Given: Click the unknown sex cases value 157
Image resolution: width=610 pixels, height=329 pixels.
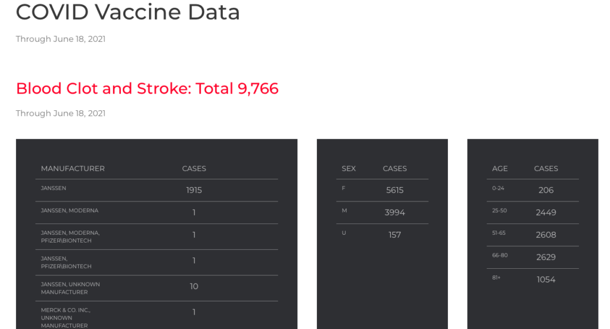Looking at the screenshot, I should pyautogui.click(x=394, y=235).
